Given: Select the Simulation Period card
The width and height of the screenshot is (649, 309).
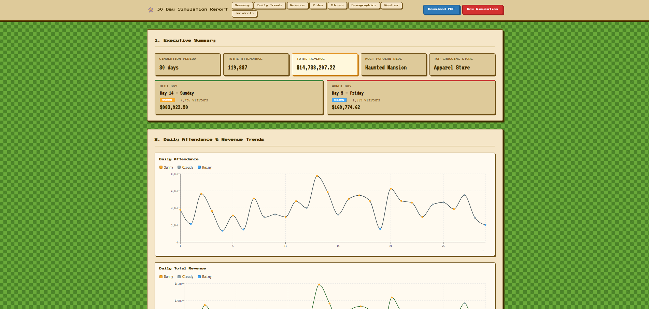Looking at the screenshot, I should click(187, 64).
